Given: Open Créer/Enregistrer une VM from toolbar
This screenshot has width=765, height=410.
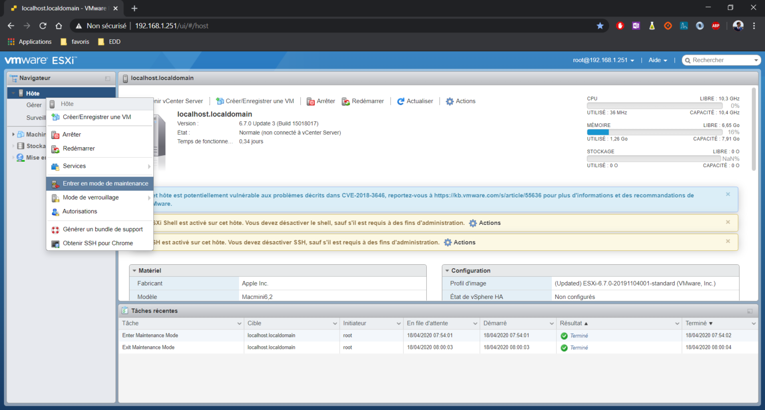Looking at the screenshot, I should pyautogui.click(x=255, y=101).
